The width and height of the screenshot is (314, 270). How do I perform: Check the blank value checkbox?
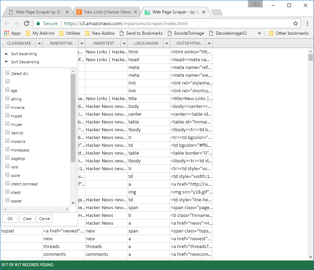point(7,81)
